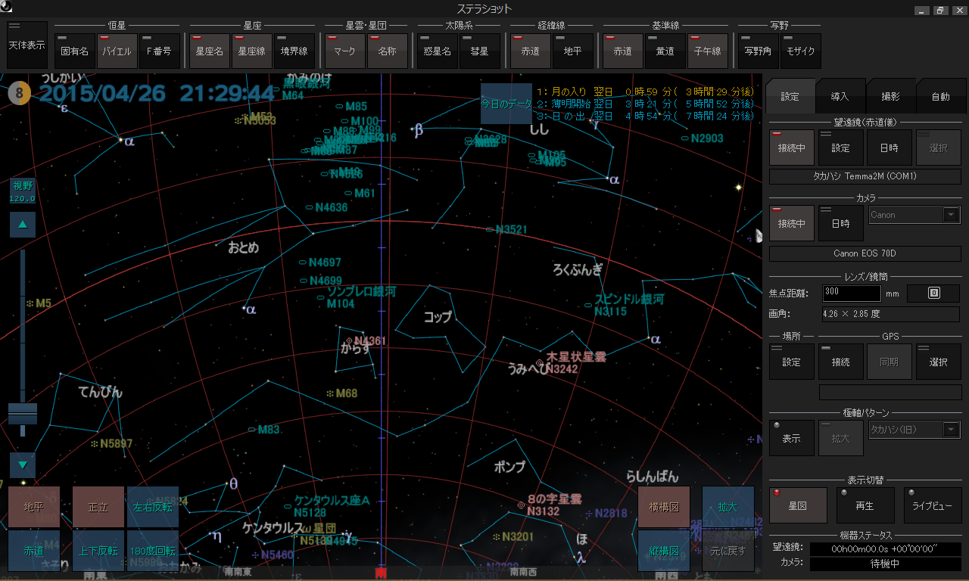This screenshot has width=969, height=581.
Task: Open 場所 location 設定 button
Action: (x=792, y=362)
